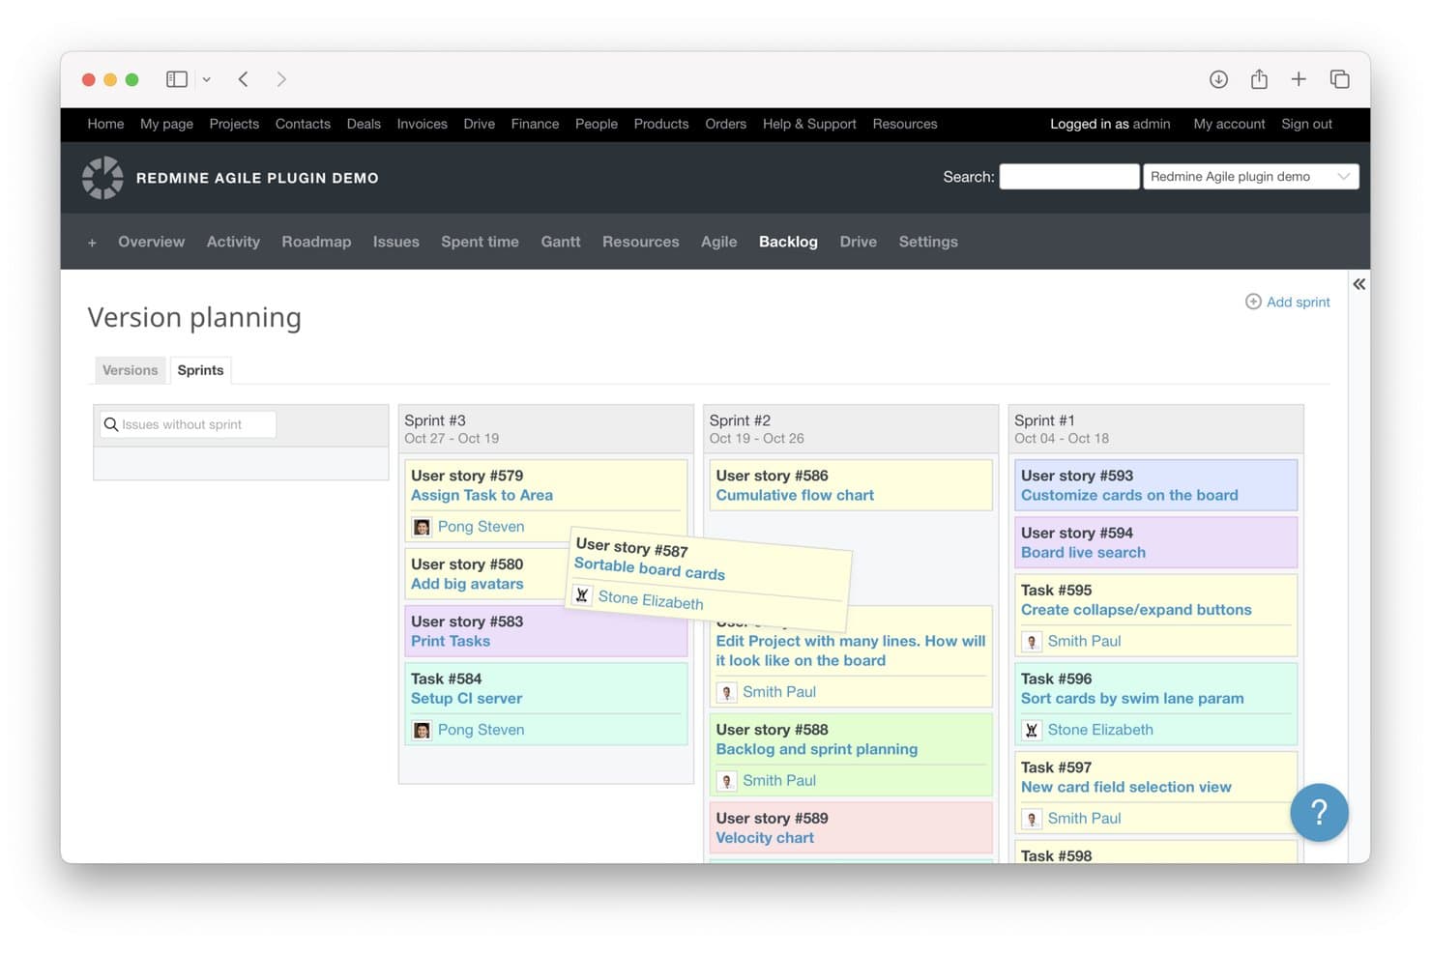
Task: Click the Redmine logo icon
Action: pyautogui.click(x=102, y=178)
